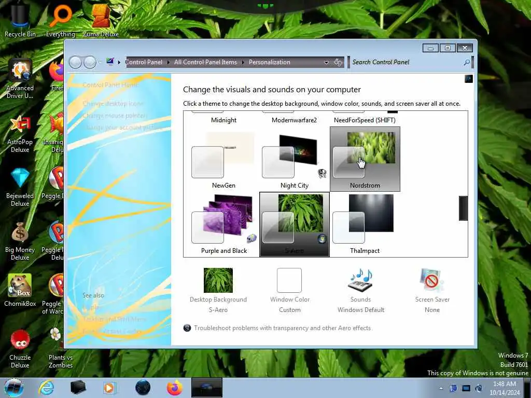The width and height of the screenshot is (531, 398).
Task: Open Desktop Background S-Aero settings
Action: tap(218, 290)
